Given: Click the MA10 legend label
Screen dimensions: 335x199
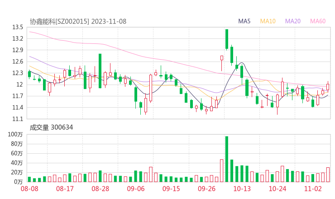Looking at the screenshot, I should tap(268, 21).
